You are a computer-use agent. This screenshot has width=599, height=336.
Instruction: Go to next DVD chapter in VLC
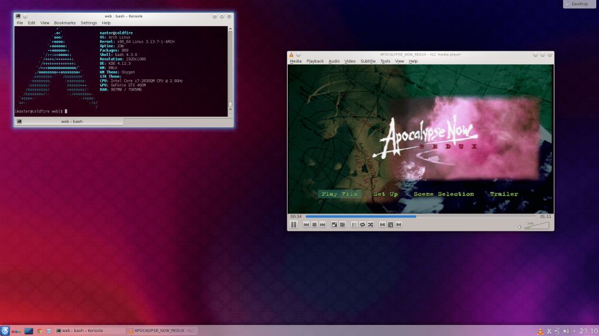click(x=399, y=225)
